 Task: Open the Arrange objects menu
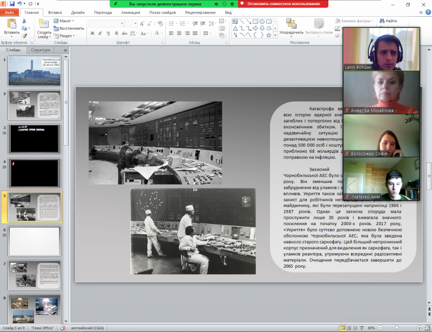pos(291,27)
